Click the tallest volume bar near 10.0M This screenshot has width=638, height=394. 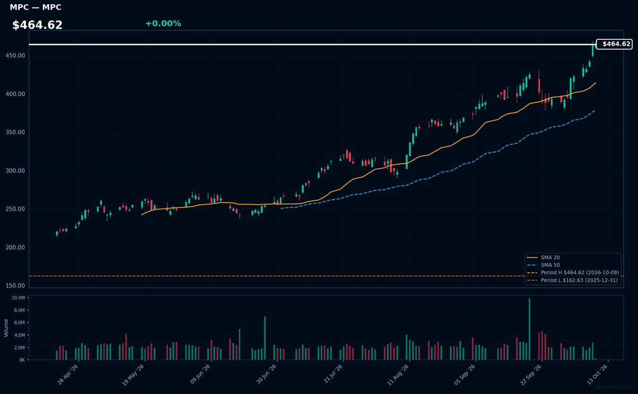[x=530, y=329]
